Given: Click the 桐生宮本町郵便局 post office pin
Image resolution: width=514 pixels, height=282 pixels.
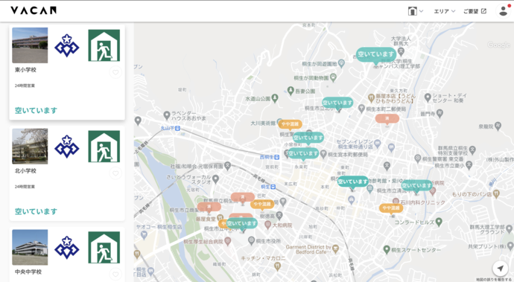Looking at the screenshot, I should [x=323, y=154].
